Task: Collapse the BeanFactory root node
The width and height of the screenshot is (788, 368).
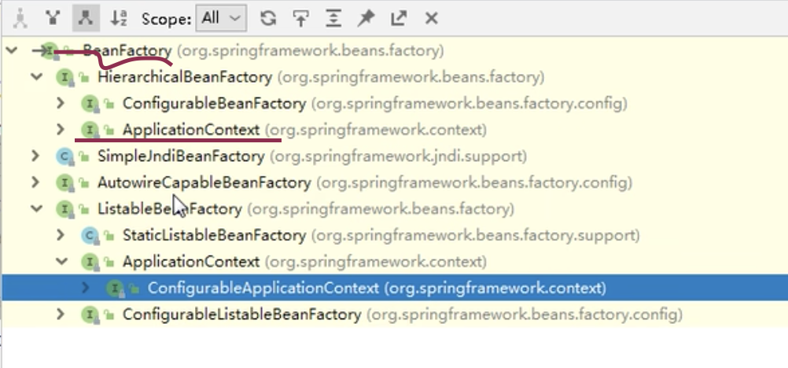Action: 11,50
